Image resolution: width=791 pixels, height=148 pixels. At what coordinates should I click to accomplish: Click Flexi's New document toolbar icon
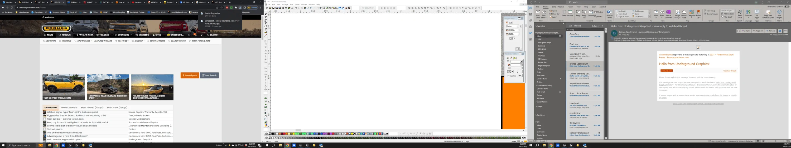(x=267, y=8)
